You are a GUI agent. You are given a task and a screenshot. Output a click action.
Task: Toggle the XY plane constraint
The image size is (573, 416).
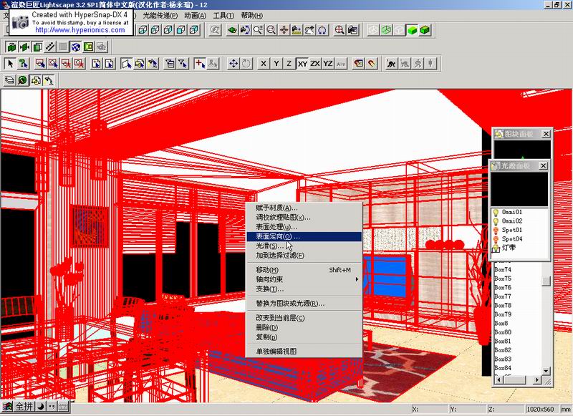click(302, 64)
